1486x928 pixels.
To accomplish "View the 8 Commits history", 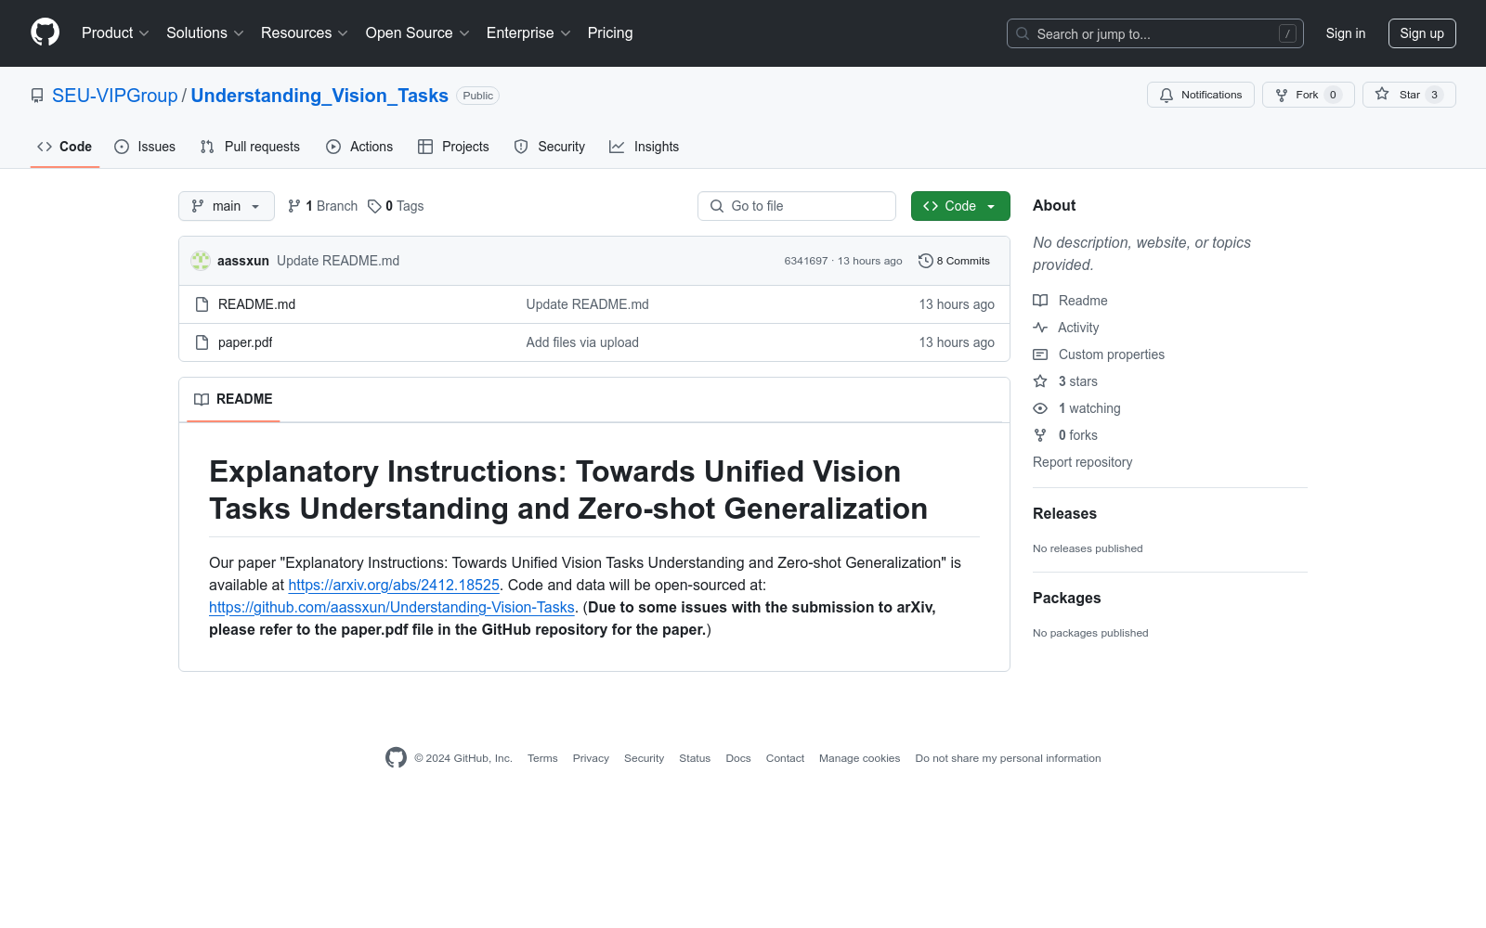I will pyautogui.click(x=954, y=261).
